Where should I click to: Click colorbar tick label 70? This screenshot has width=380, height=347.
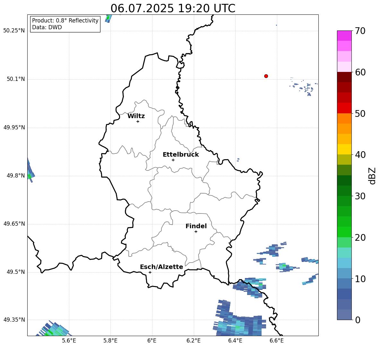pos(360,31)
